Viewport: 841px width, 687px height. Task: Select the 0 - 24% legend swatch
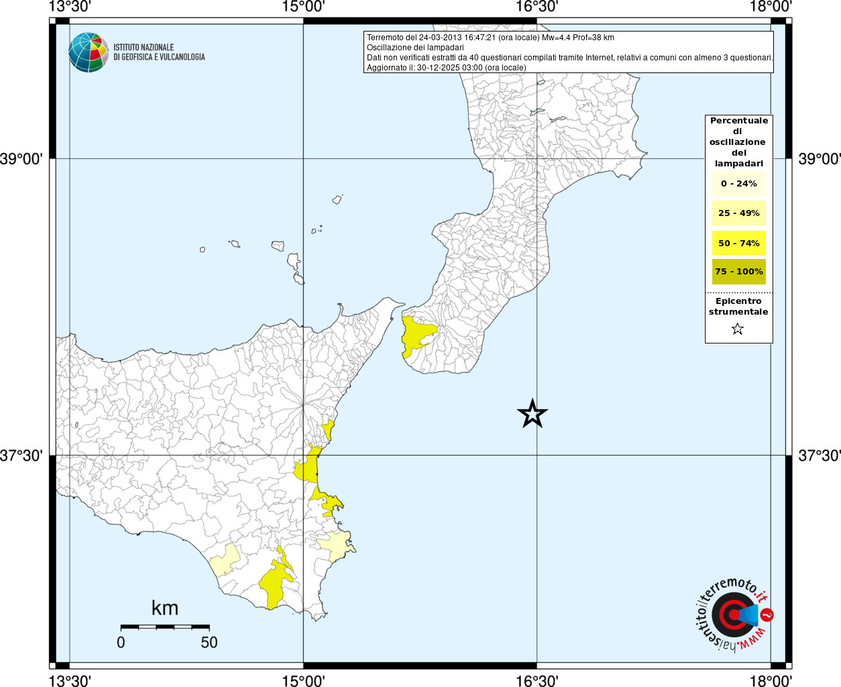pos(738,184)
